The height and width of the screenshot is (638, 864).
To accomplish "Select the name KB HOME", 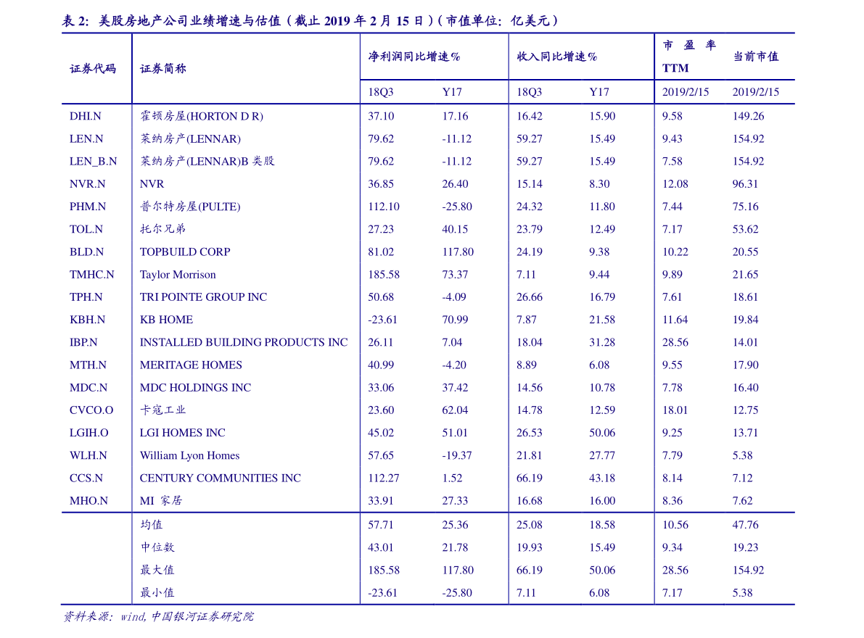I will (x=166, y=319).
